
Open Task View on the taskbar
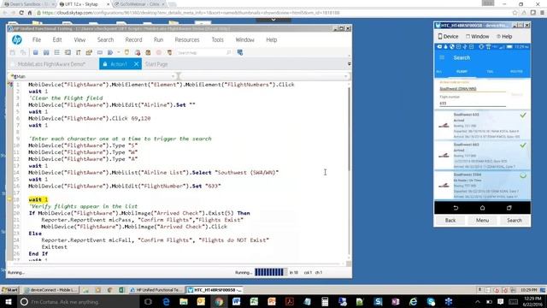[x=148, y=302]
